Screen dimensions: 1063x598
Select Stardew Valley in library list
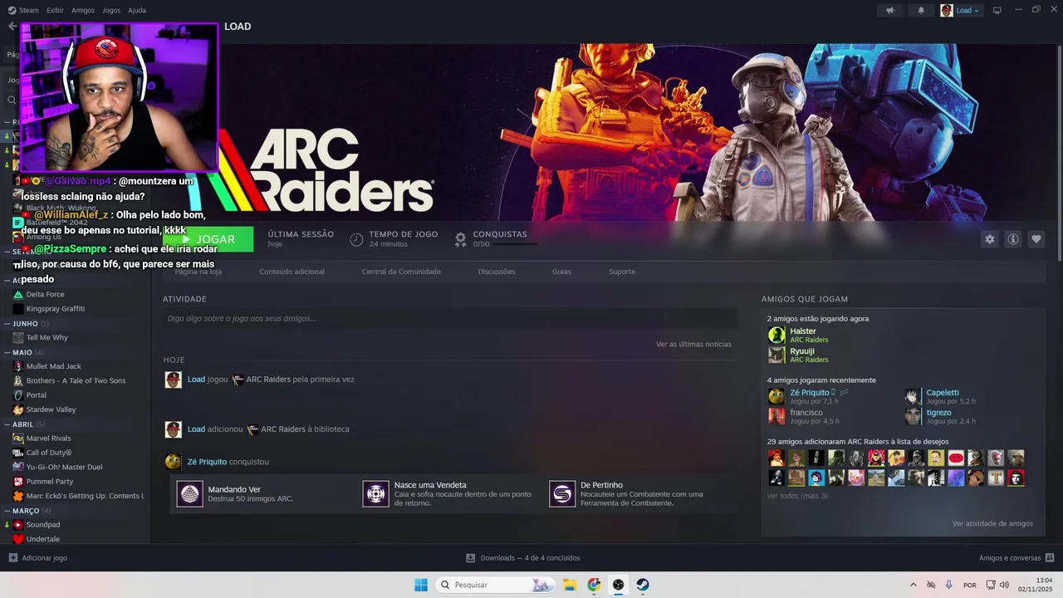click(x=51, y=409)
